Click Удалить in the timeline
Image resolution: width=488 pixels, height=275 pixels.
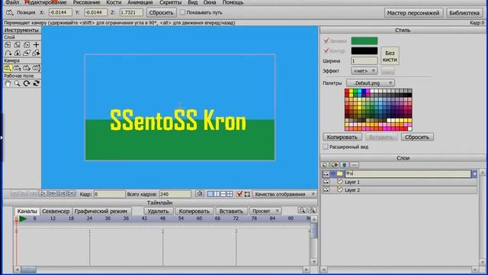click(x=158, y=211)
